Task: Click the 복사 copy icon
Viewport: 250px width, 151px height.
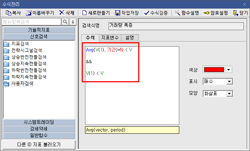Action: [x=8, y=13]
